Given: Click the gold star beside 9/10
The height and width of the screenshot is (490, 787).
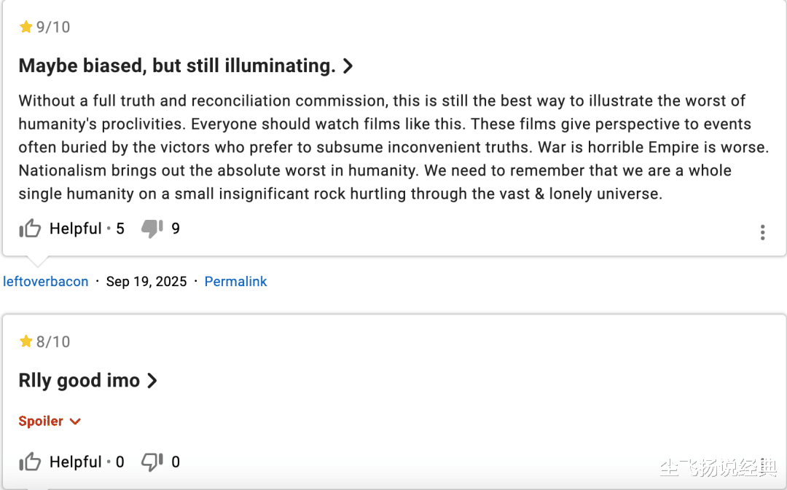Looking at the screenshot, I should 26,28.
